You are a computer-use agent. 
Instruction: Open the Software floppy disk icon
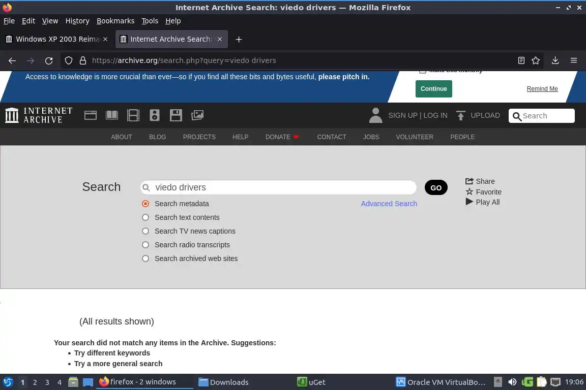point(175,115)
